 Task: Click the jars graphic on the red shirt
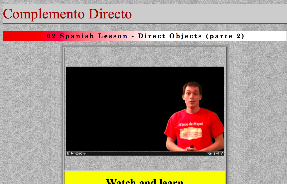[x=191, y=133]
